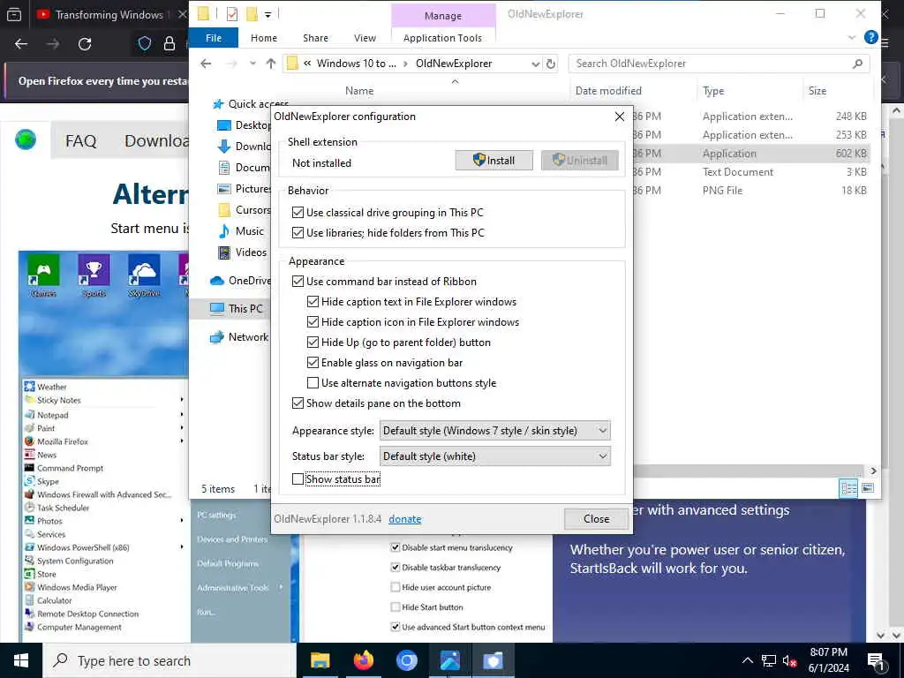Sort files by Date modified column
Image resolution: width=904 pixels, height=678 pixels.
click(608, 91)
